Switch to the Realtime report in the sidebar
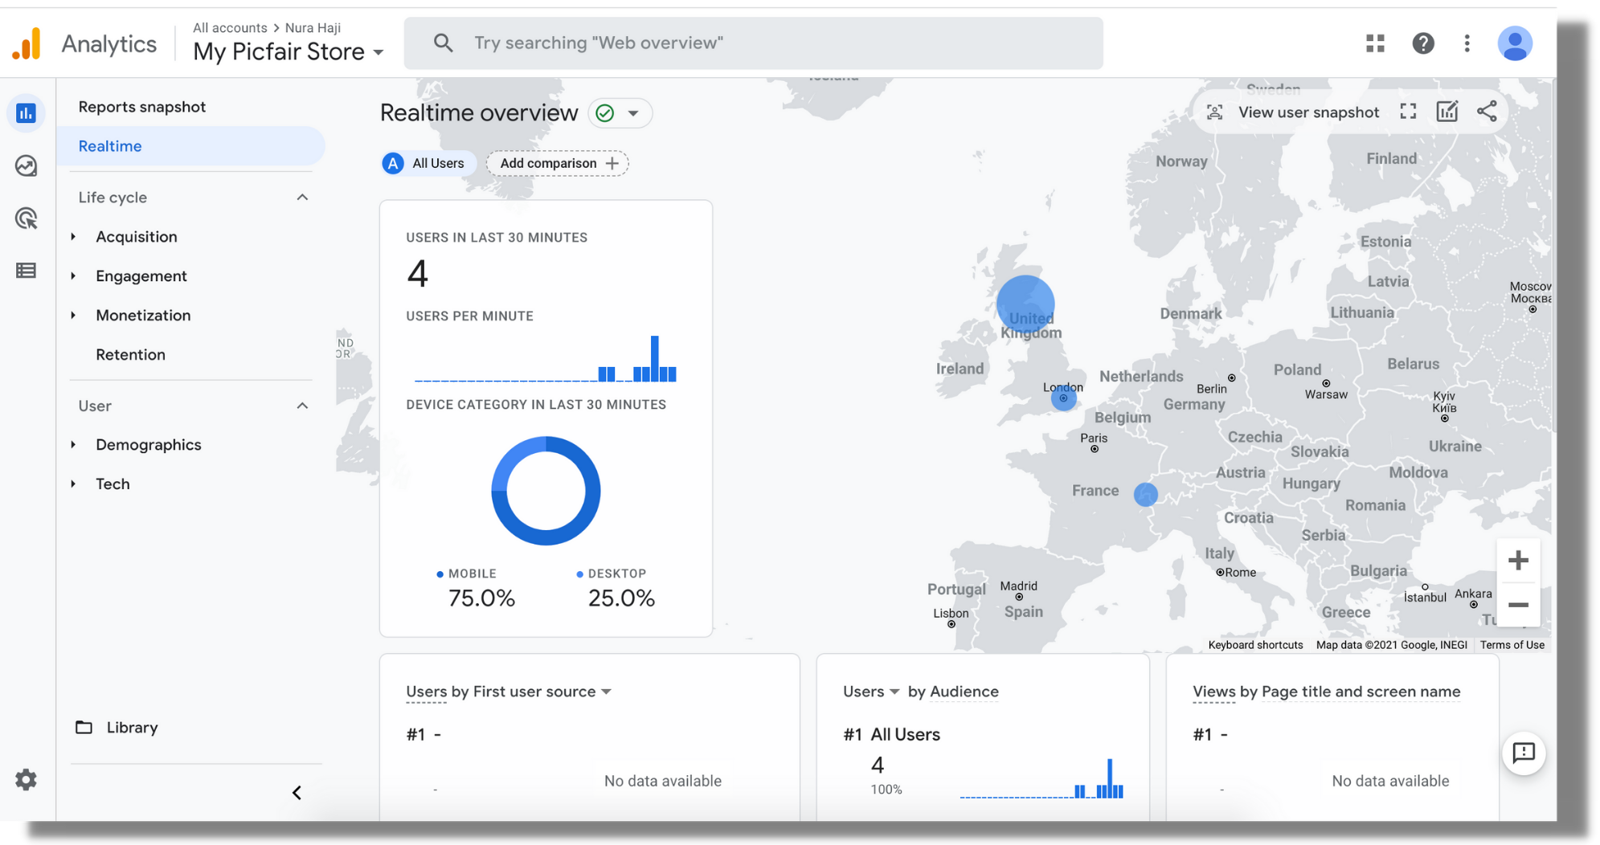Image resolution: width=1600 pixels, height=845 pixels. click(110, 145)
